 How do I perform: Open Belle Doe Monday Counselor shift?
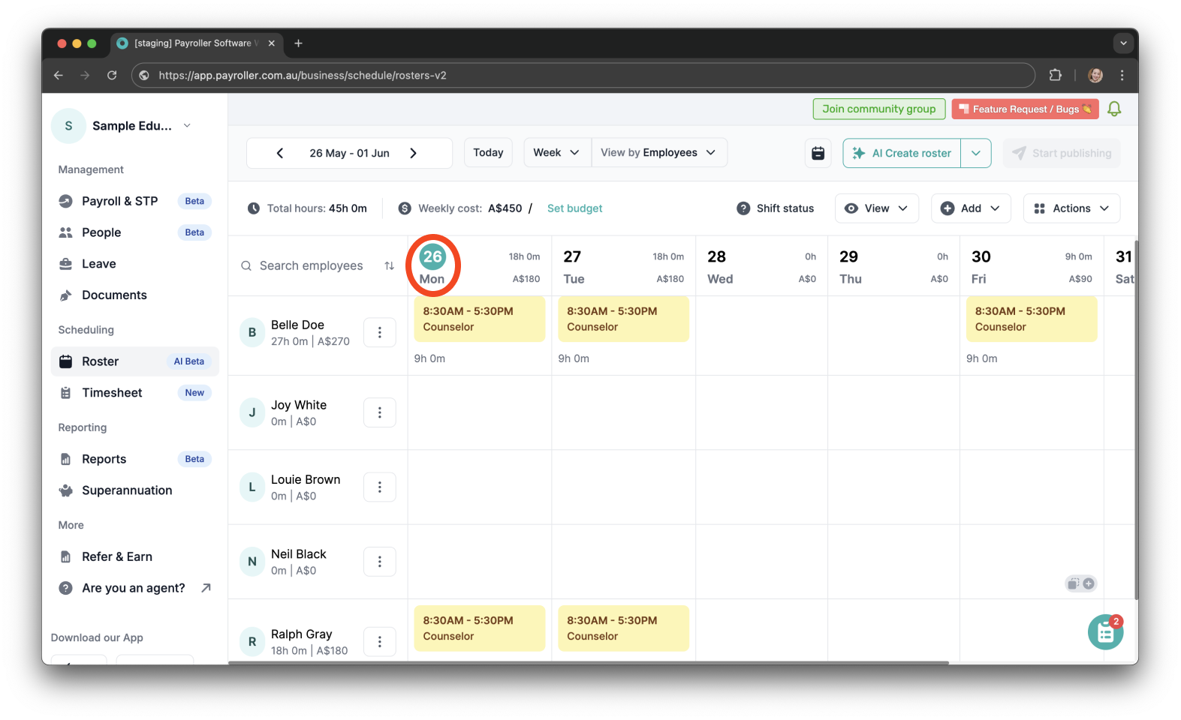tap(479, 319)
